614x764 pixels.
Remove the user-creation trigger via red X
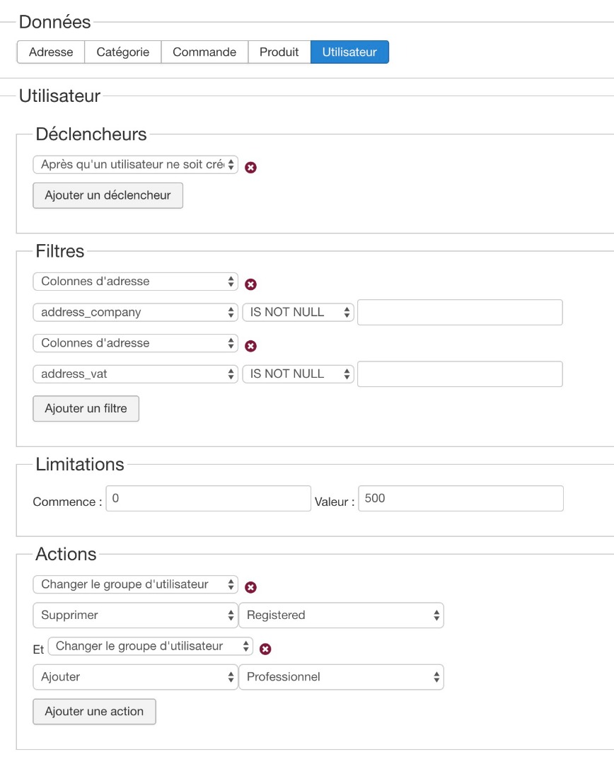coord(250,168)
